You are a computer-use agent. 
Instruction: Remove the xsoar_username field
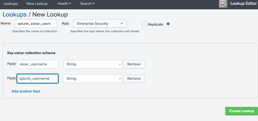(134, 64)
